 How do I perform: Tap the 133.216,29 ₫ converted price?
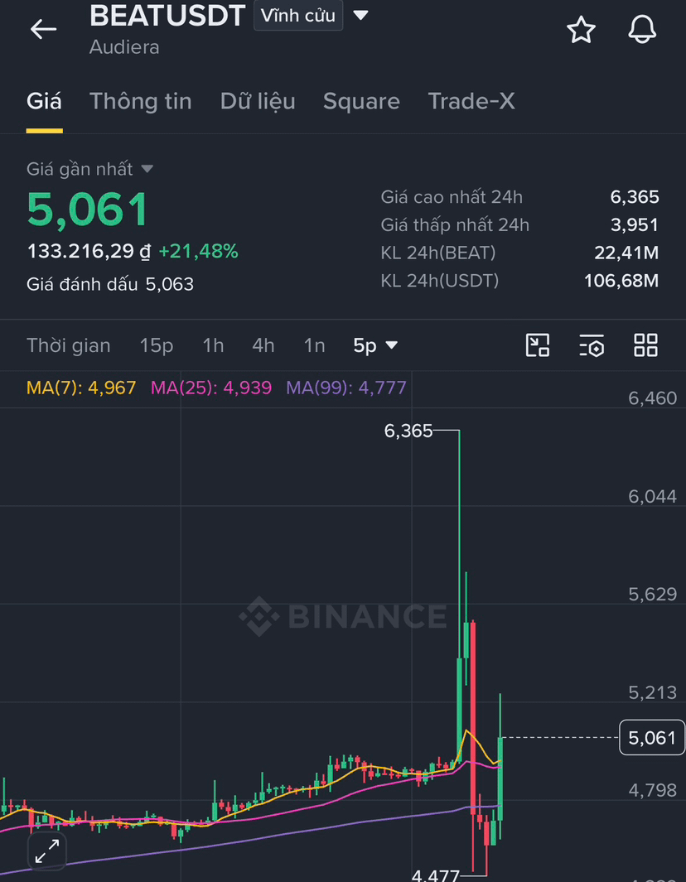89,252
